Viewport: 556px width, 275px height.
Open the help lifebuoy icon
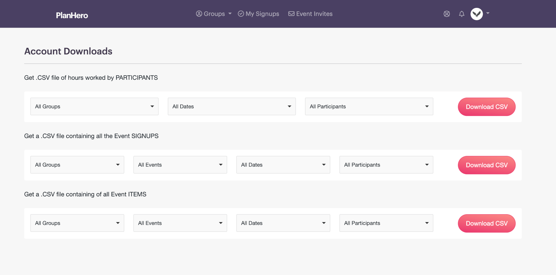point(447,14)
